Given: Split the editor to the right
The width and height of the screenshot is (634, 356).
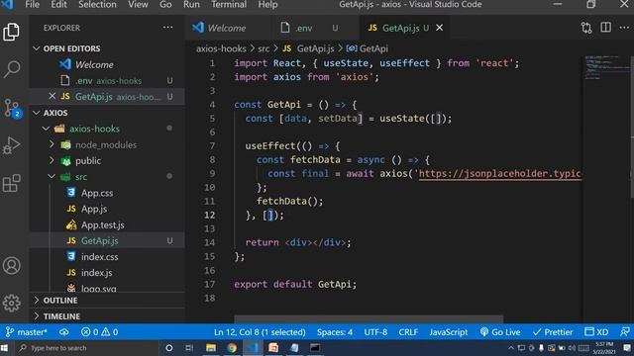Looking at the screenshot, I should coord(605,28).
